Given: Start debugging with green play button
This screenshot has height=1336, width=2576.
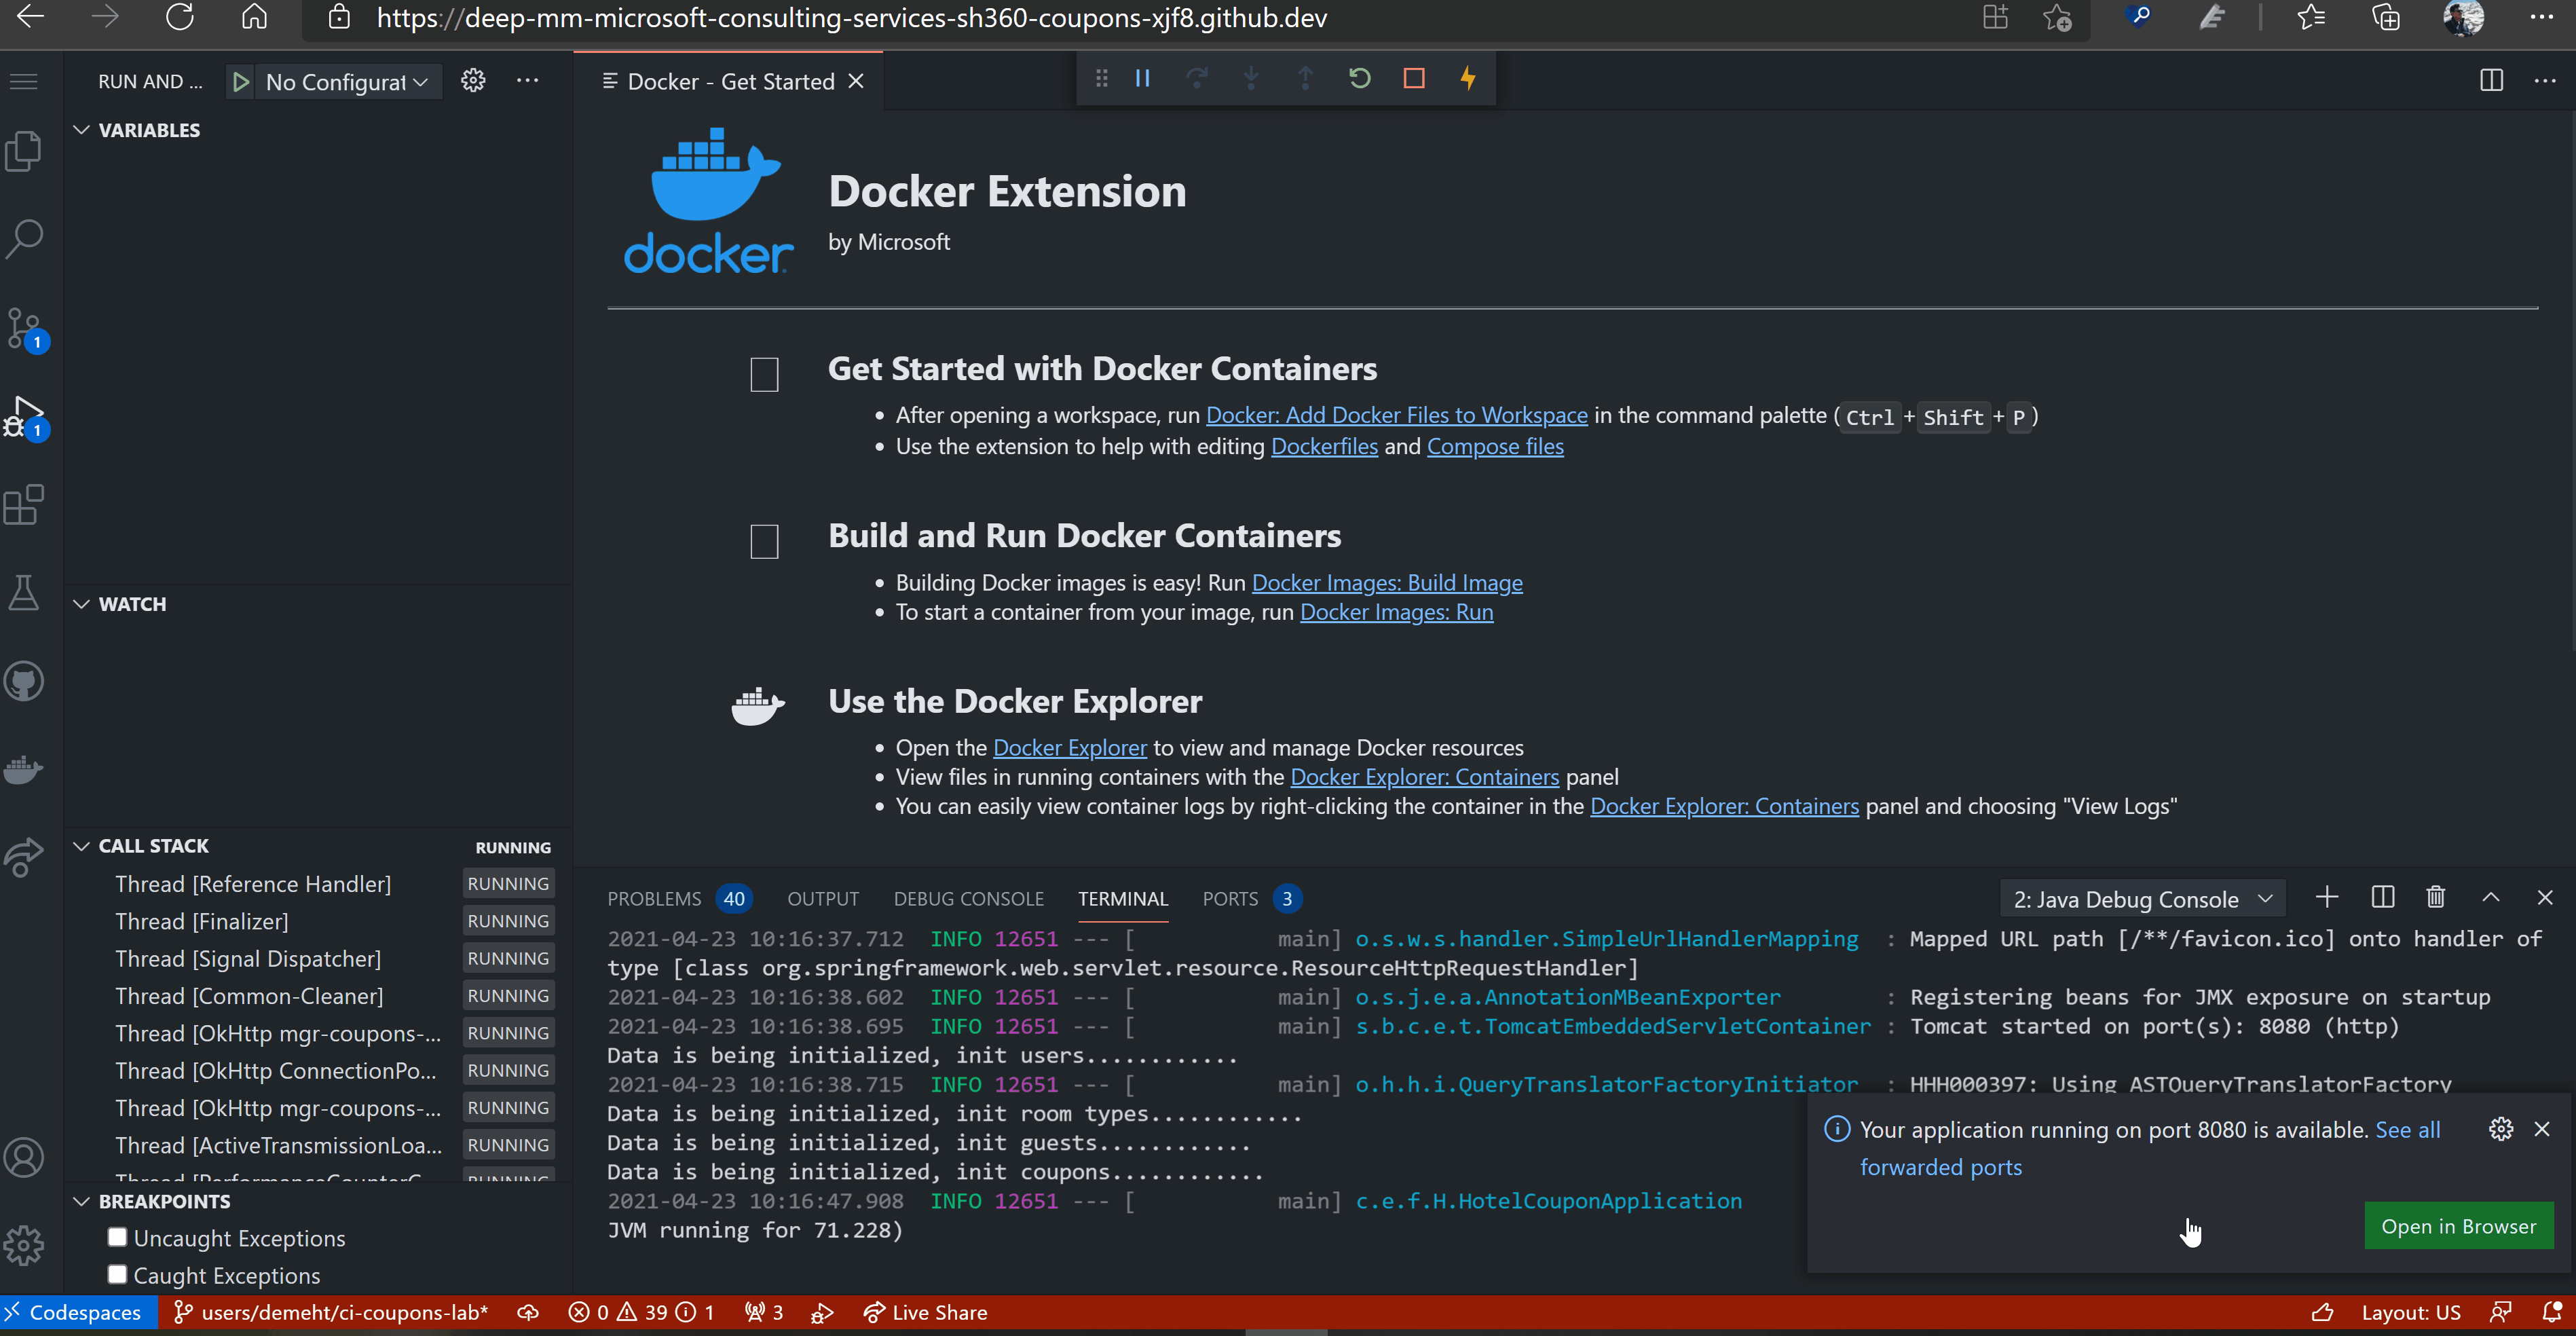Looking at the screenshot, I should click(x=240, y=82).
